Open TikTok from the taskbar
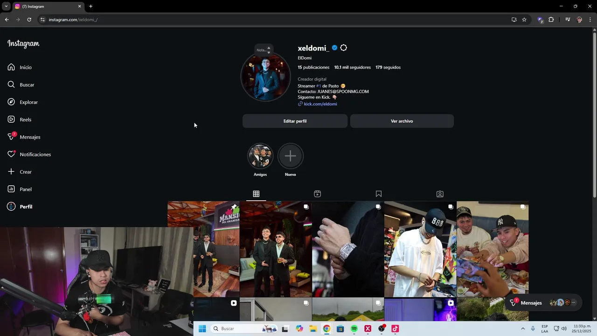597x336 pixels. click(395, 329)
